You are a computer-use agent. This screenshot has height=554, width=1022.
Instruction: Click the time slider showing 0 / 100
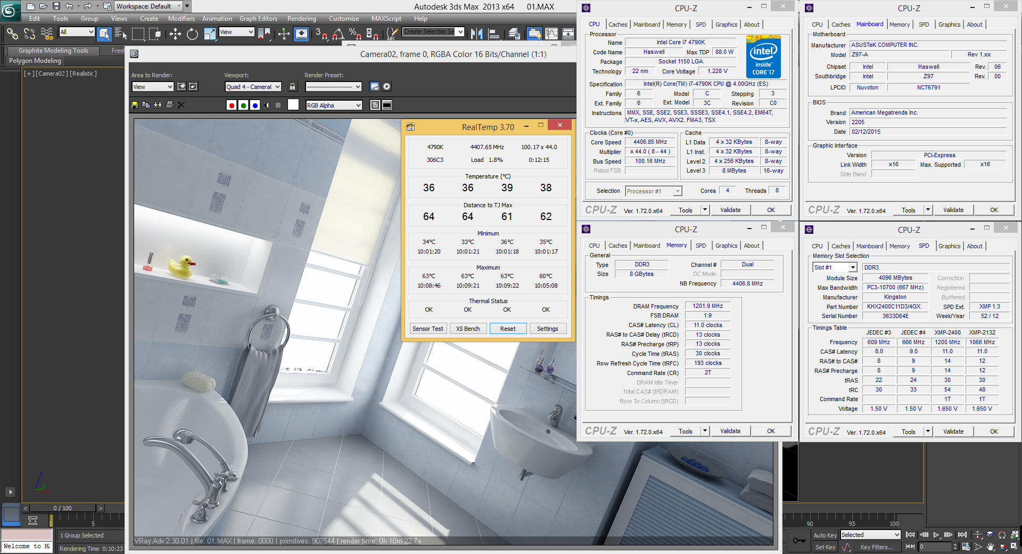[x=63, y=508]
